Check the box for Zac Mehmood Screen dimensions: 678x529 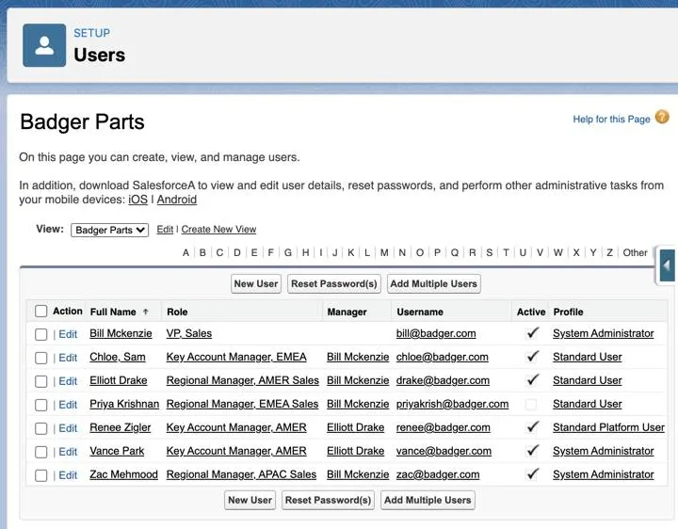41,475
